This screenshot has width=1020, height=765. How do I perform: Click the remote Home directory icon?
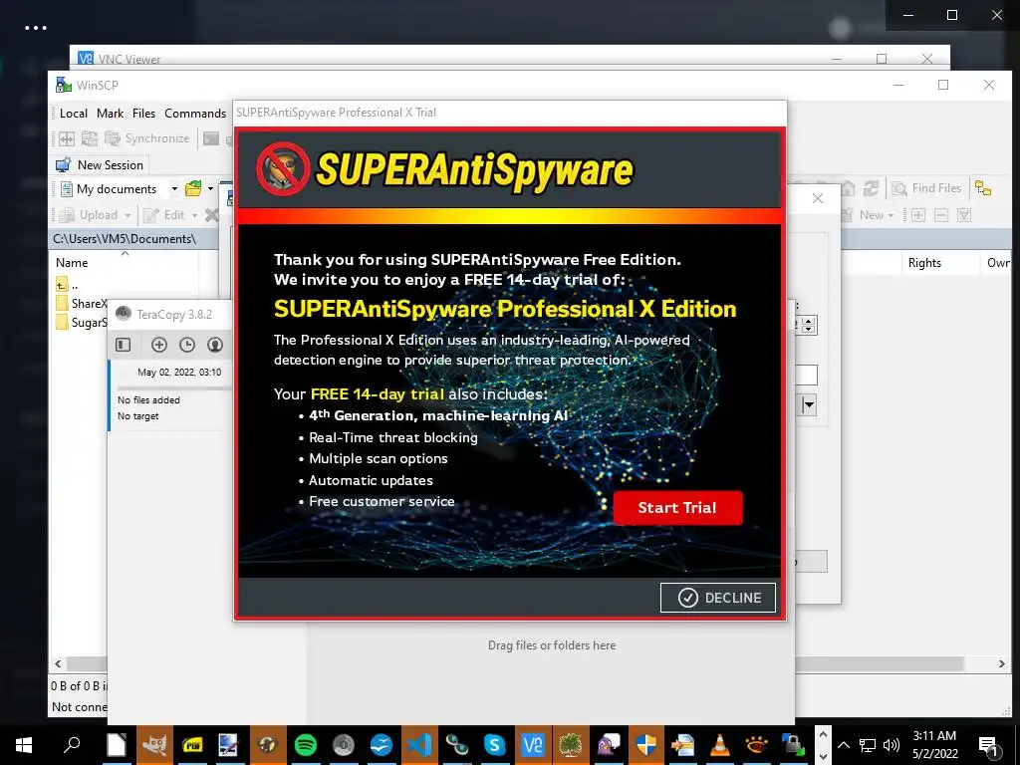coord(848,188)
